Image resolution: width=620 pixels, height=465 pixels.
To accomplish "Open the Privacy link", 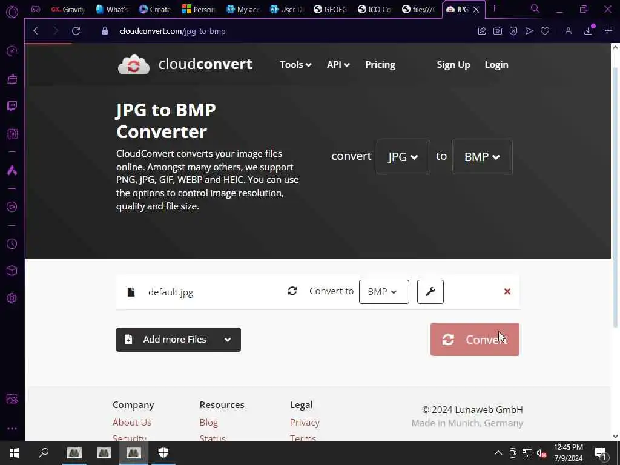I will pos(305,422).
